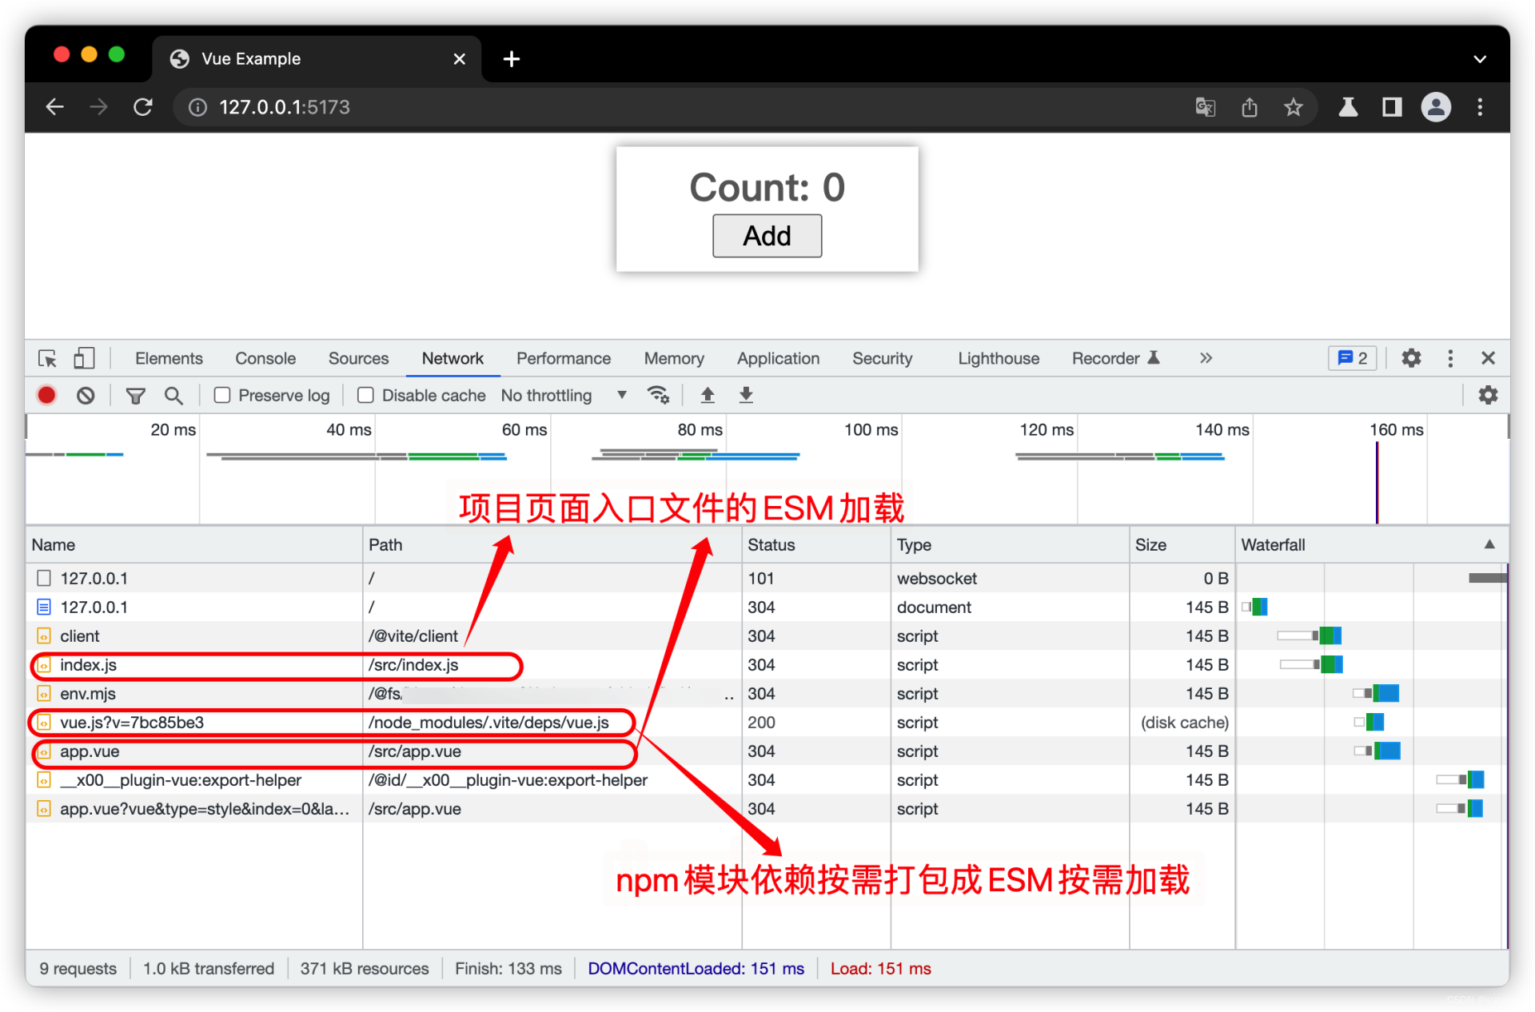This screenshot has width=1535, height=1012.
Task: Open the network filter funnel icon
Action: 136,395
